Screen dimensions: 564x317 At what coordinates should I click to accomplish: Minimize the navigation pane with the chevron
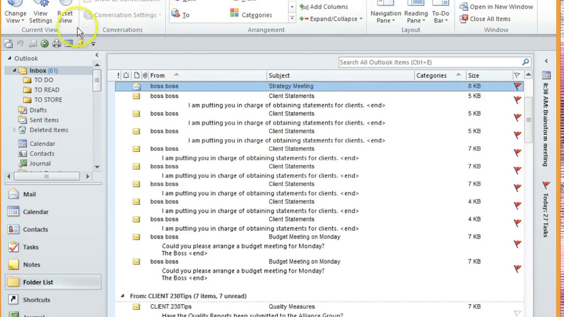point(97,55)
